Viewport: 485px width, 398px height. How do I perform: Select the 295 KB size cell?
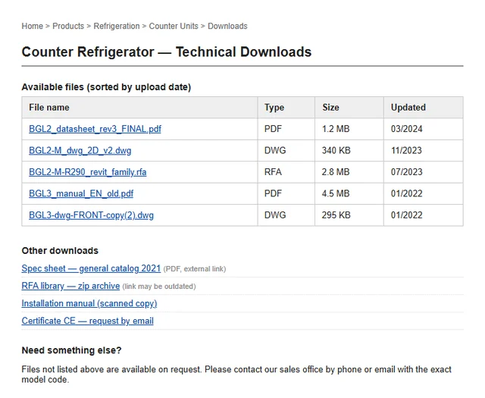click(x=349, y=215)
